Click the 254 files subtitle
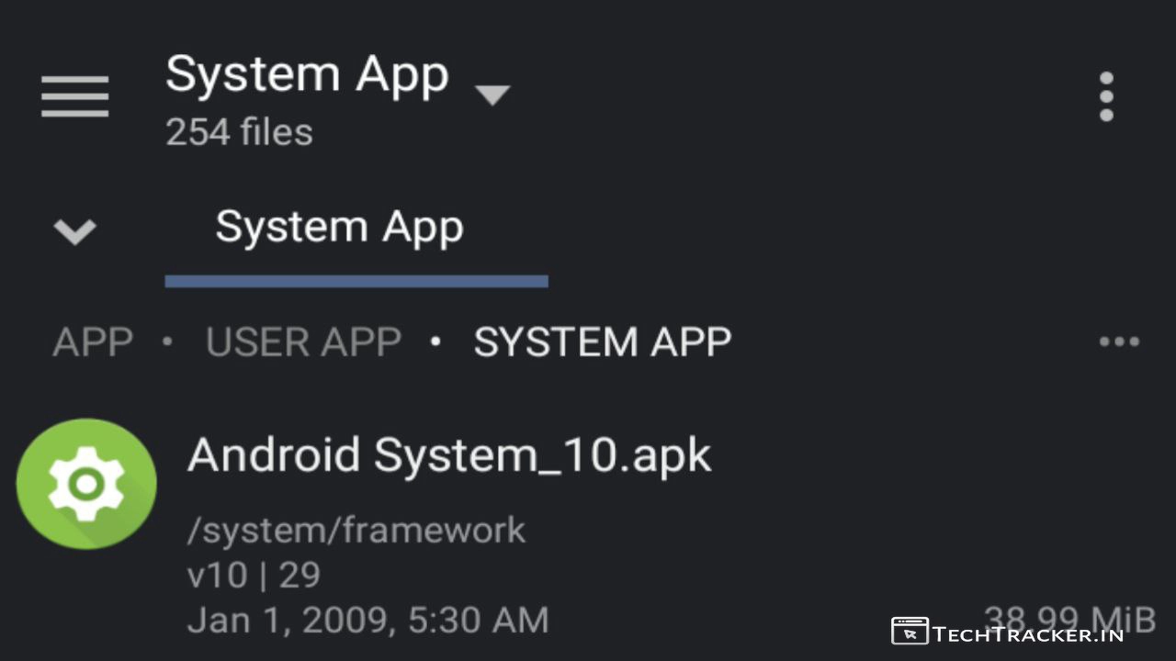The width and height of the screenshot is (1176, 661). (x=239, y=133)
